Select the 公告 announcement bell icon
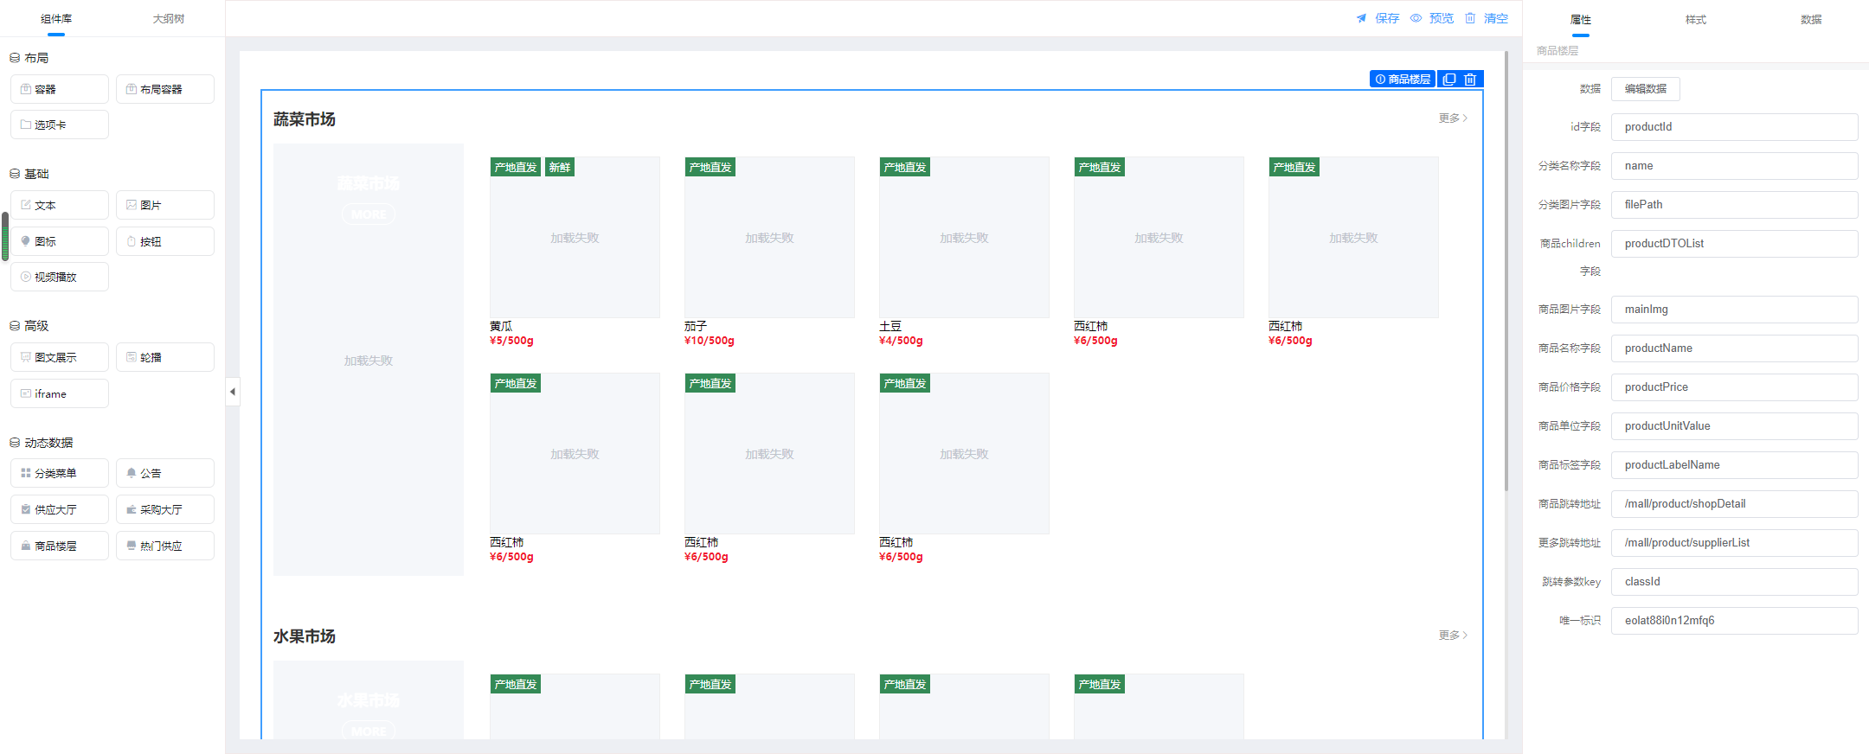The width and height of the screenshot is (1869, 754). pos(132,473)
